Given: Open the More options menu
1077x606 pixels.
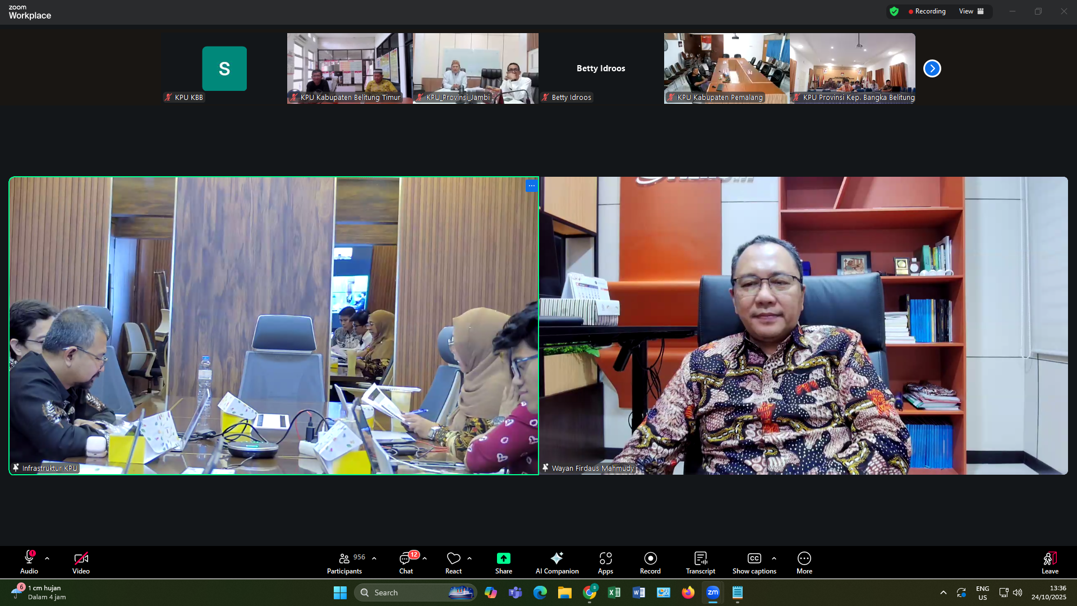Looking at the screenshot, I should [x=804, y=562].
